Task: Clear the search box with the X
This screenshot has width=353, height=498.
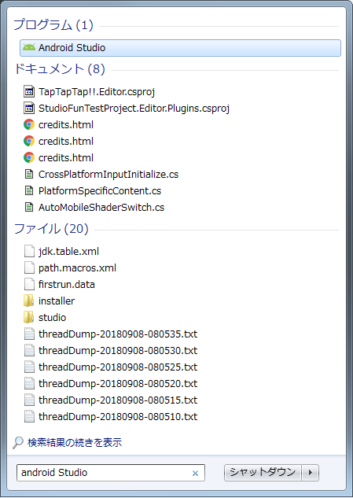Action: click(195, 474)
